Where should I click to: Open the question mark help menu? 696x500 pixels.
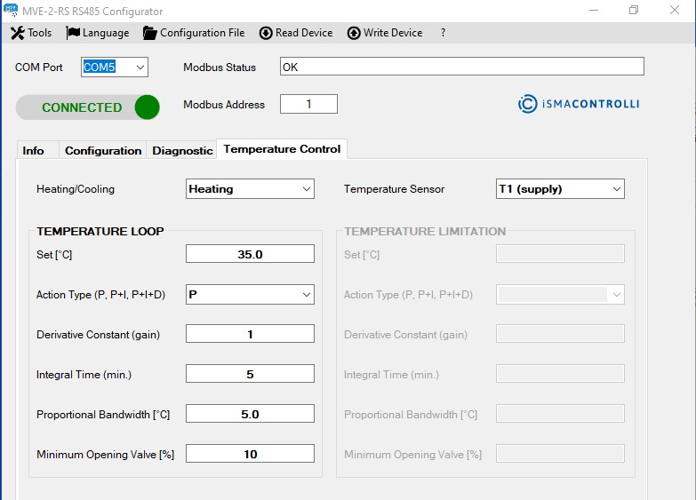443,33
